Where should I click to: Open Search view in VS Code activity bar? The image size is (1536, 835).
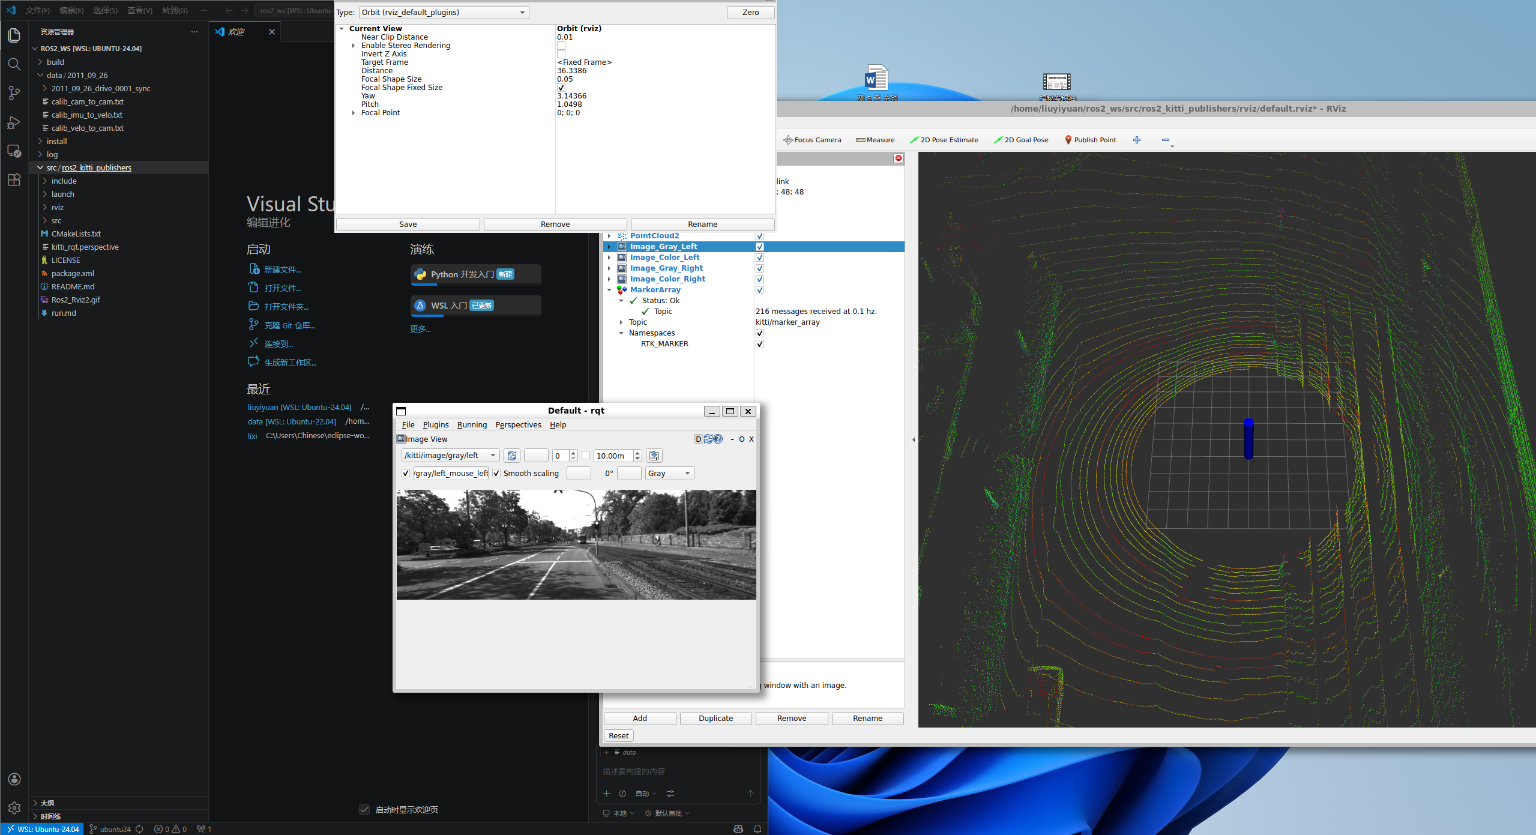[x=14, y=64]
